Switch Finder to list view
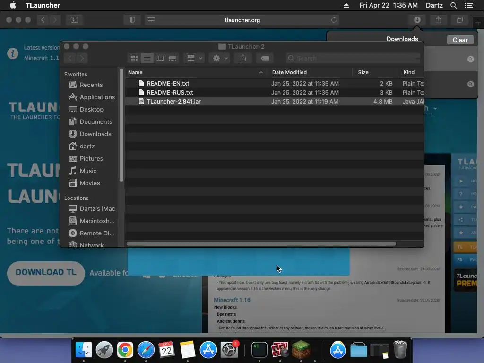Image resolution: width=484 pixels, height=363 pixels. 147,58
